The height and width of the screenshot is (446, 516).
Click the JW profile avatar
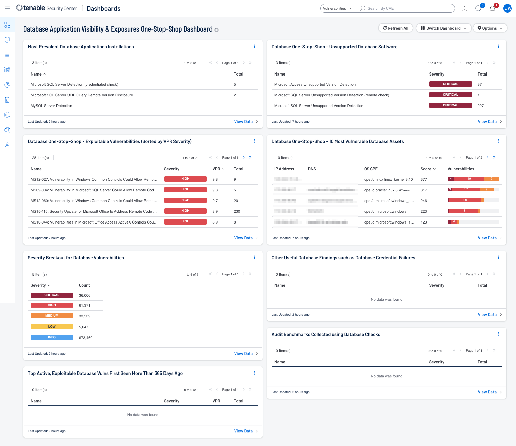coord(507,8)
